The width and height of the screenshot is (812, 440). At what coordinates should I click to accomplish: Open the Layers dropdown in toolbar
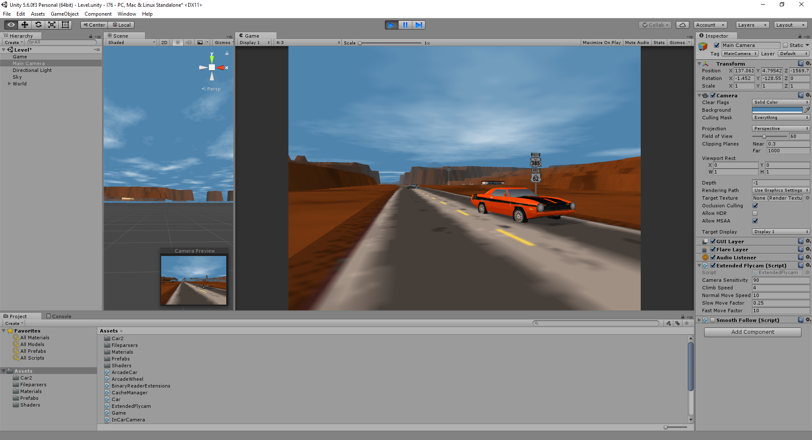point(752,25)
